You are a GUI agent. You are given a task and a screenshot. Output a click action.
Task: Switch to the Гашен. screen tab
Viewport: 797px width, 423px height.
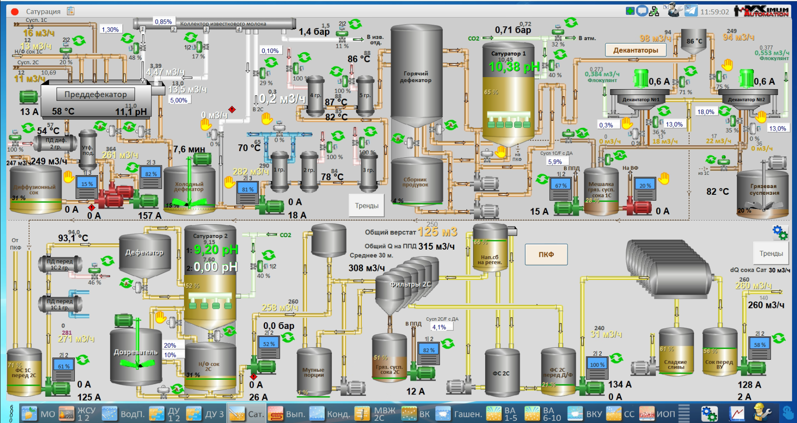[459, 414]
